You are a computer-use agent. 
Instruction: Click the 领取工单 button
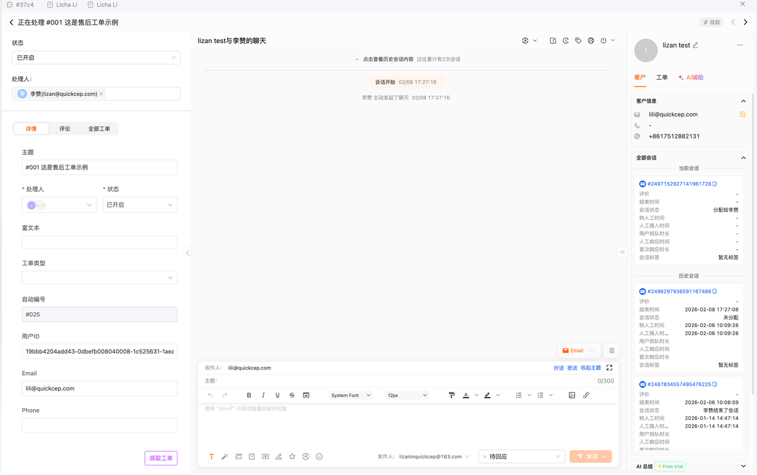(161, 458)
